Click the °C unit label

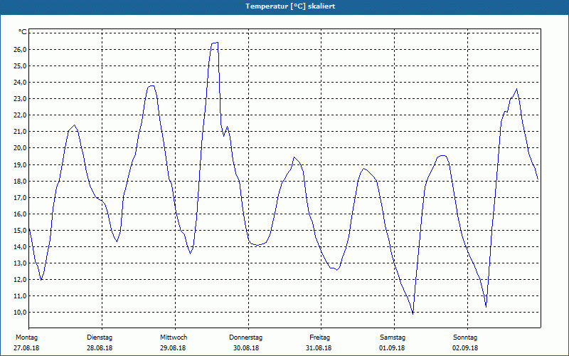23,32
